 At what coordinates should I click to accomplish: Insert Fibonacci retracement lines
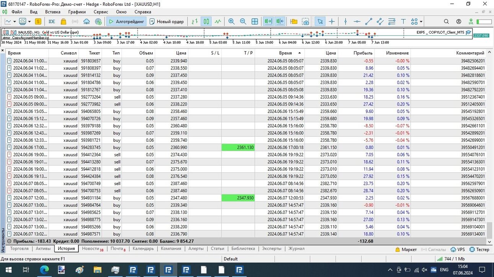[x=392, y=21]
